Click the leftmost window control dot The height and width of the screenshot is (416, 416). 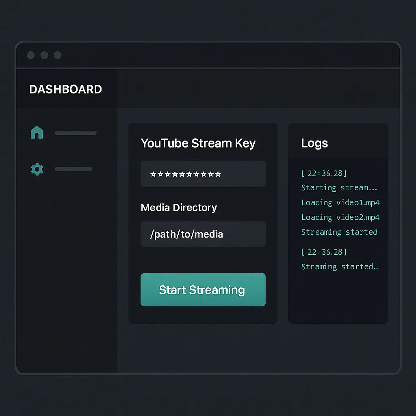click(x=31, y=55)
